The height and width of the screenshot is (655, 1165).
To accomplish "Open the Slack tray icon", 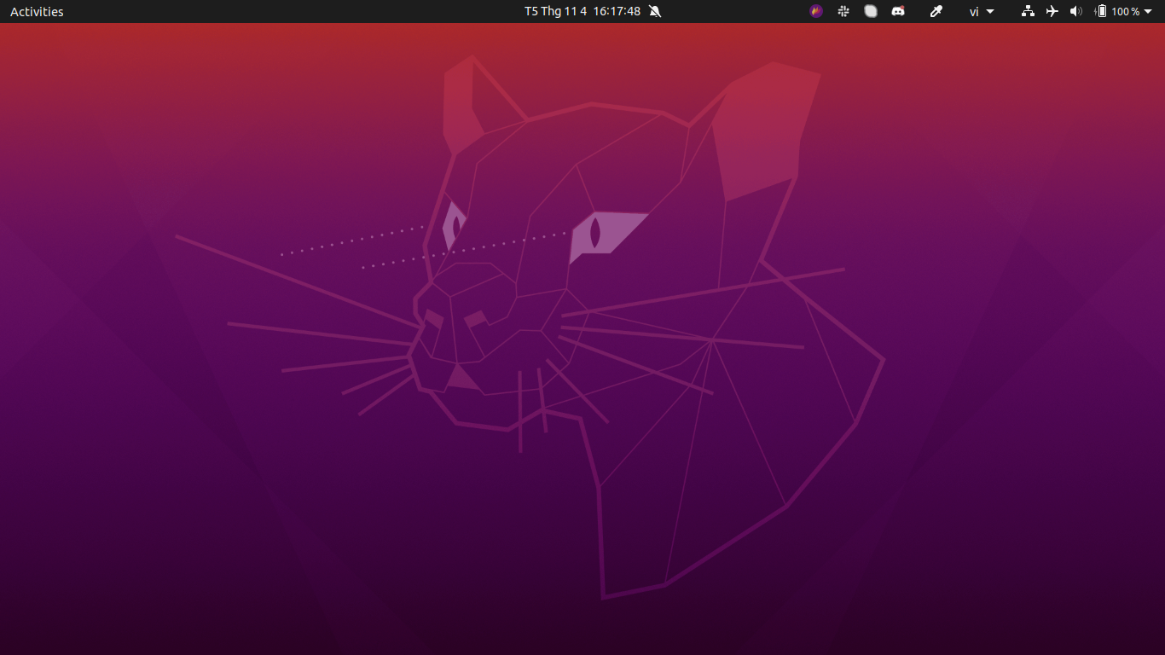I will [x=843, y=11].
